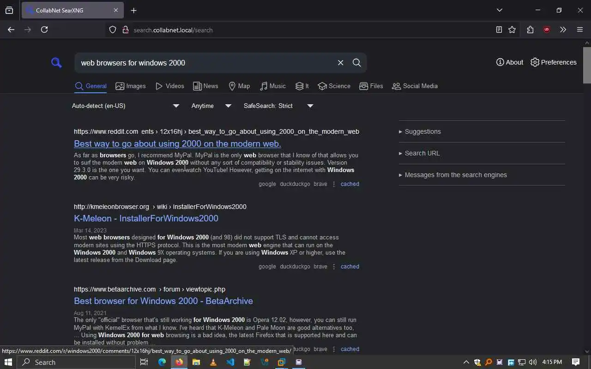
Task: Open the Windows Start menu
Action: 8,362
